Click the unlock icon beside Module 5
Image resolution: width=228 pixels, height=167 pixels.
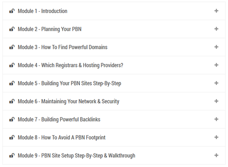pyautogui.click(x=12, y=83)
